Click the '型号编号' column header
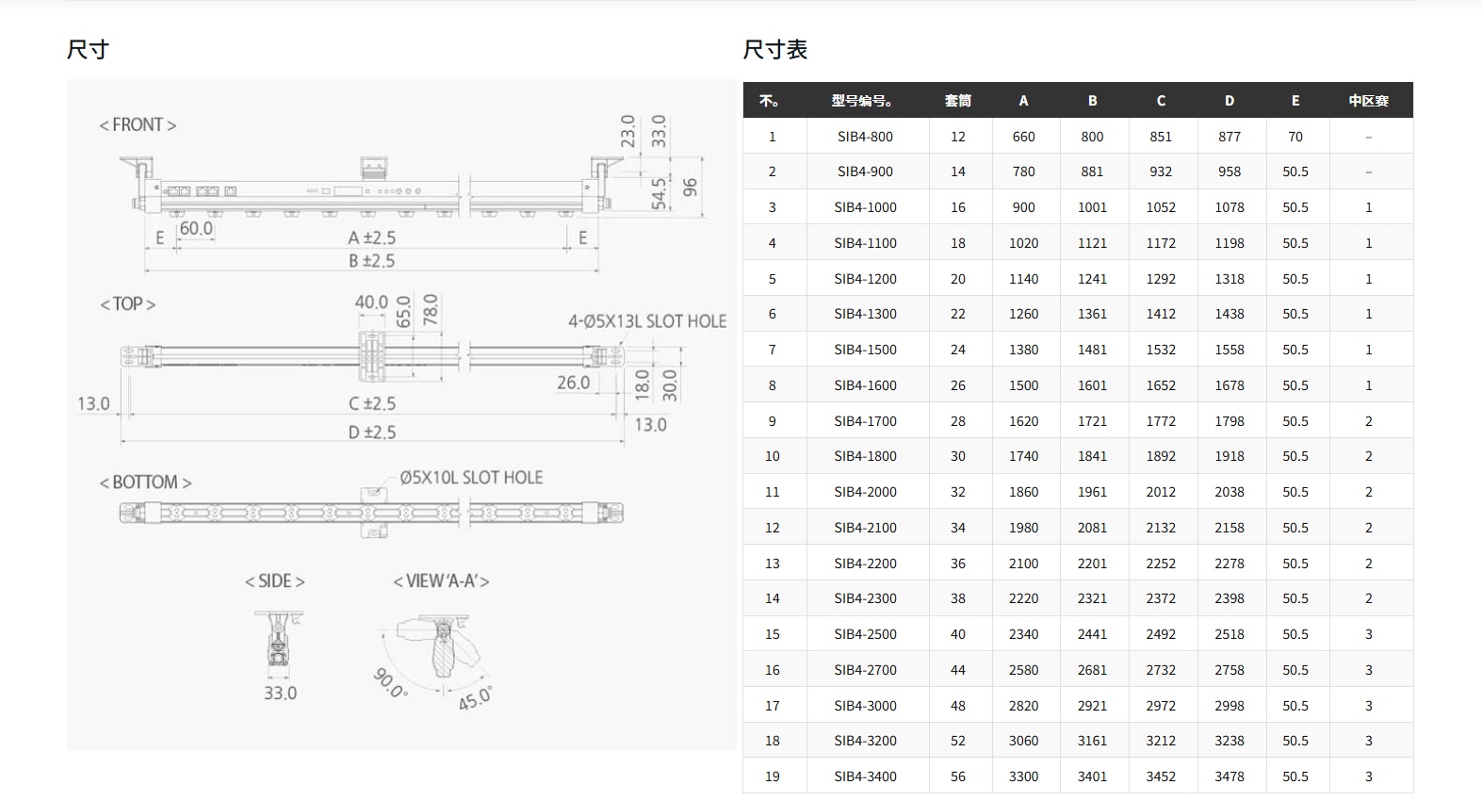Viewport: 1482px width, 801px height. tap(864, 101)
